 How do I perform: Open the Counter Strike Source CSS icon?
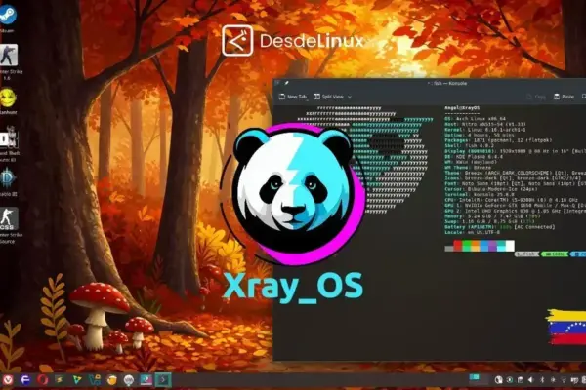coord(9,219)
